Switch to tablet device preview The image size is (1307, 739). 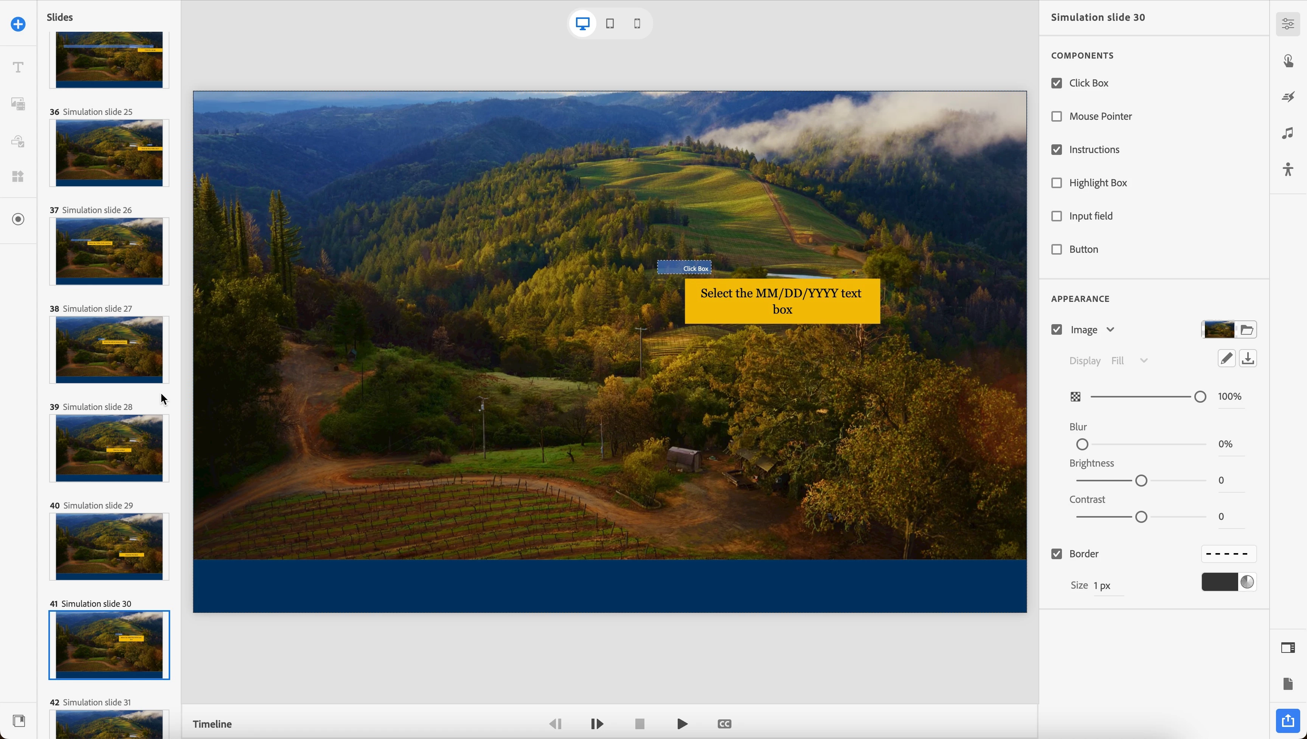pyautogui.click(x=610, y=23)
